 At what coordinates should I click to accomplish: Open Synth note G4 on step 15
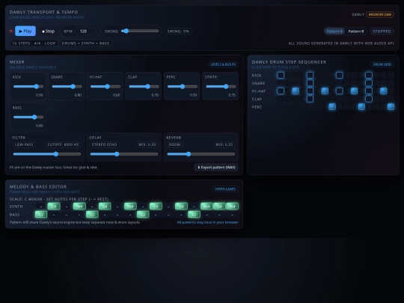tap(219, 206)
